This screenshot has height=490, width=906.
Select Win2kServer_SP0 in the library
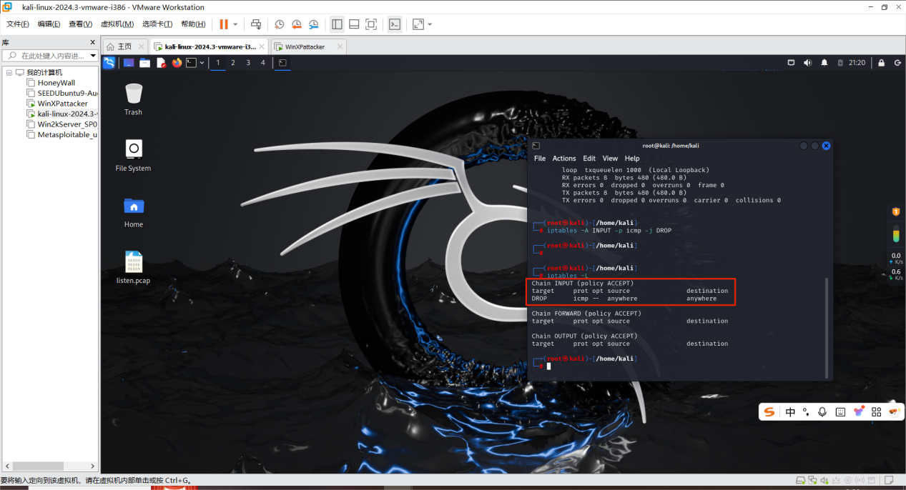pos(62,124)
